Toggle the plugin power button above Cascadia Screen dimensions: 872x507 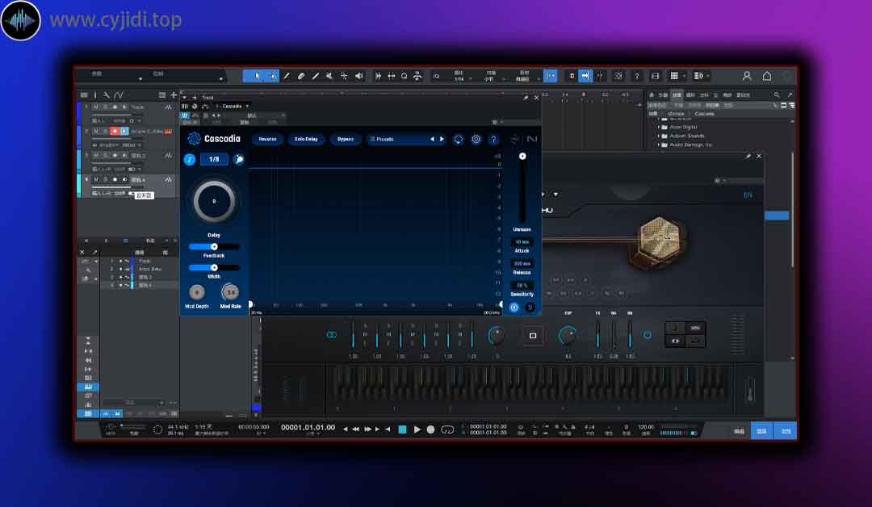point(185,115)
